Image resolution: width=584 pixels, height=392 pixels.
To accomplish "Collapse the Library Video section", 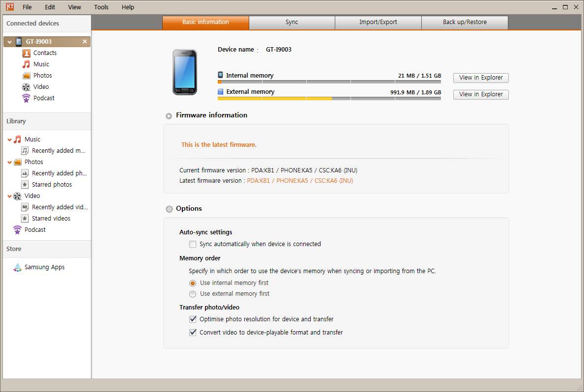I will coord(10,196).
